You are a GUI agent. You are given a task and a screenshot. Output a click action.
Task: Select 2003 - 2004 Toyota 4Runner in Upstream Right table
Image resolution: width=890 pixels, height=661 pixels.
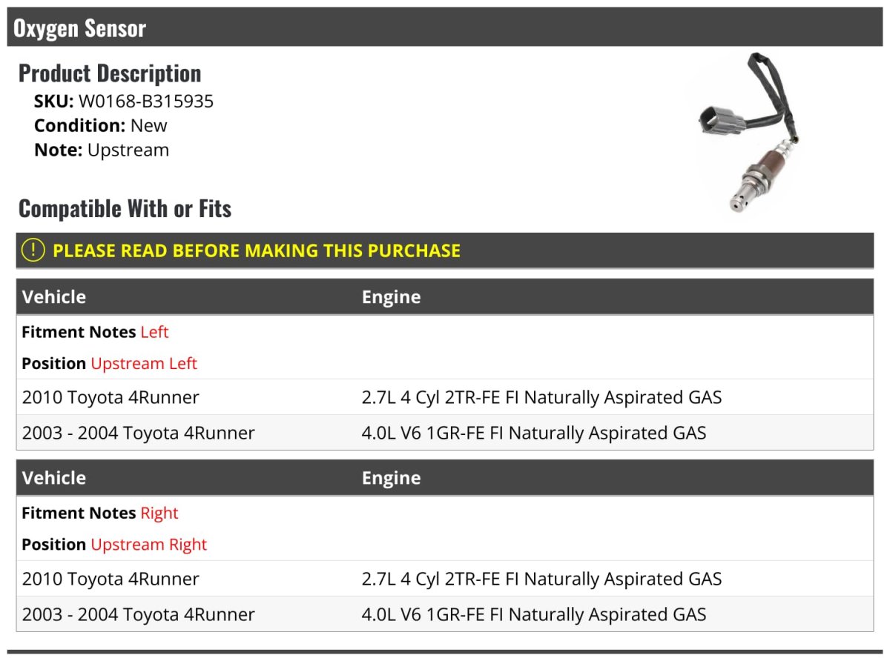coord(139,614)
